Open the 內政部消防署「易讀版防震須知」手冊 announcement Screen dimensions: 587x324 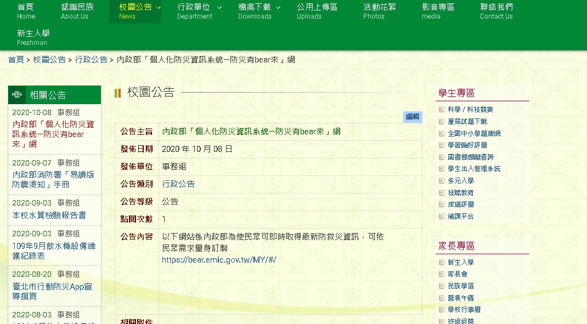coord(53,180)
